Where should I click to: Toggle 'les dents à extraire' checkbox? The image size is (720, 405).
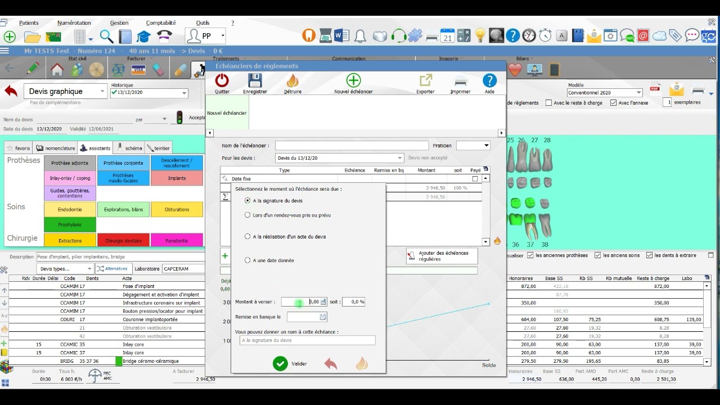tap(650, 255)
